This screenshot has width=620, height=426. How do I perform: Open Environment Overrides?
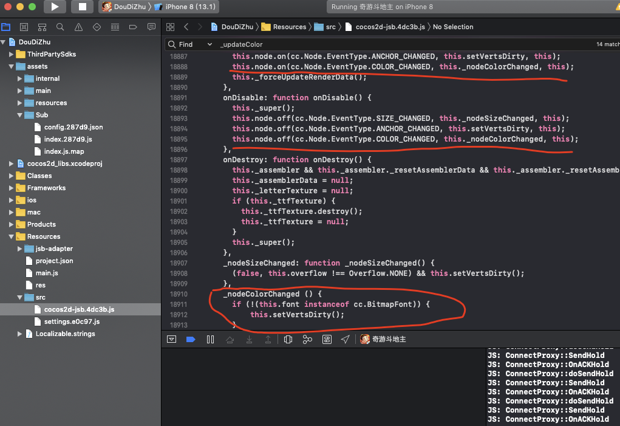(327, 339)
